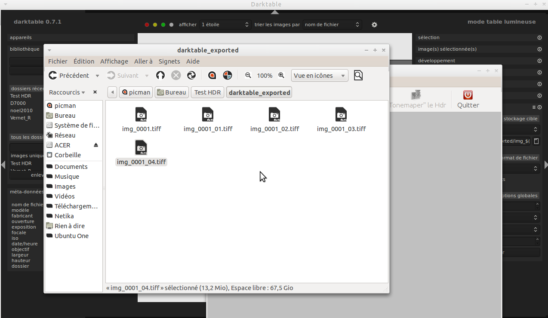Click the computer toolbar icon
548x318 pixels.
[x=228, y=75]
